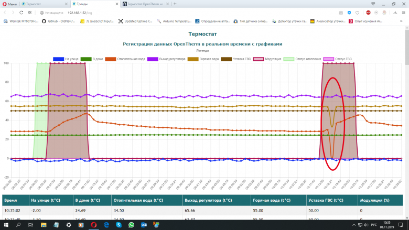Click the camera snapshot icon in address bar
This screenshot has width=409, height=230.
click(341, 12)
